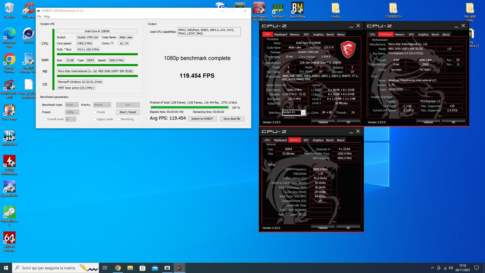Open MemTweakIt desktop shortcut
The height and width of the screenshot is (273, 485).
(259, 12)
